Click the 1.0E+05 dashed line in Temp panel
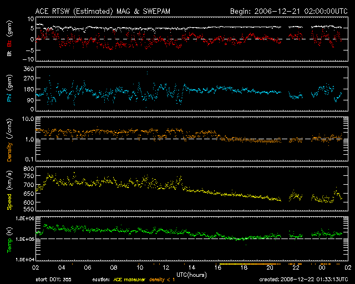Screen dimensions: 355x284 [166, 239]
